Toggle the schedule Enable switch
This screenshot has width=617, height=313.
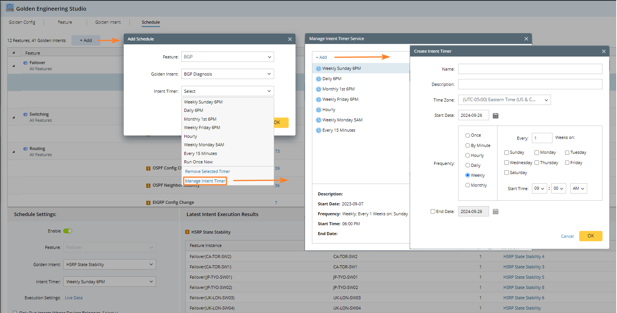(x=68, y=231)
